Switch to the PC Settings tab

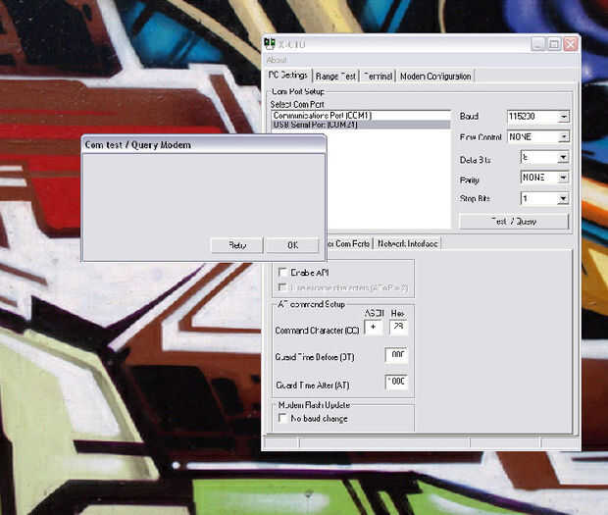click(289, 76)
